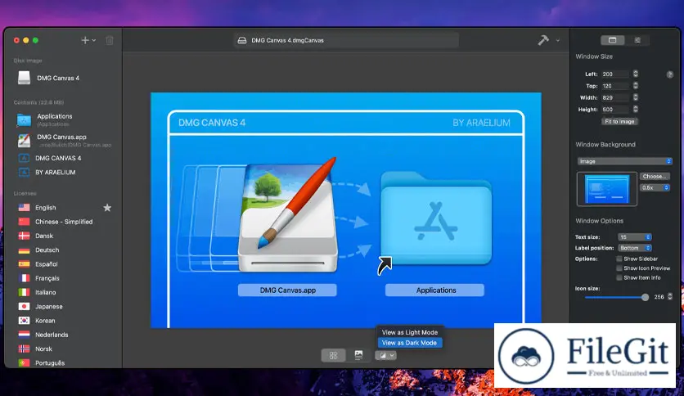Viewport: 684px width, 396px height.
Task: Expand the chevron beside the plus button
Action: [94, 41]
